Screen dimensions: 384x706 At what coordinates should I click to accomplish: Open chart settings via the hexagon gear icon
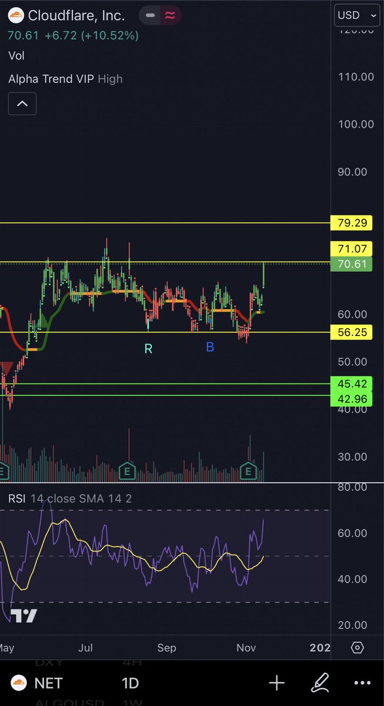click(x=357, y=648)
